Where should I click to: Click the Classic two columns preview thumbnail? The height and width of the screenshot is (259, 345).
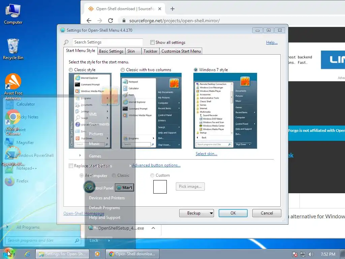click(151, 111)
